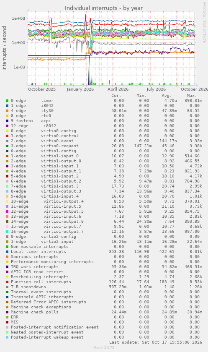Viewport: 208px width, 352px height.
Task: Click the graph title 'Individual interrupts - by year'
Action: [x=104, y=8]
